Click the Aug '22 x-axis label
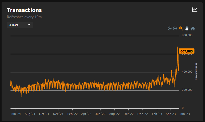The height and width of the screenshot is (122, 205). [x=114, y=114]
